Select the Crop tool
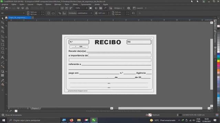Screen dimensions: 220x123 click(x=2, y=27)
